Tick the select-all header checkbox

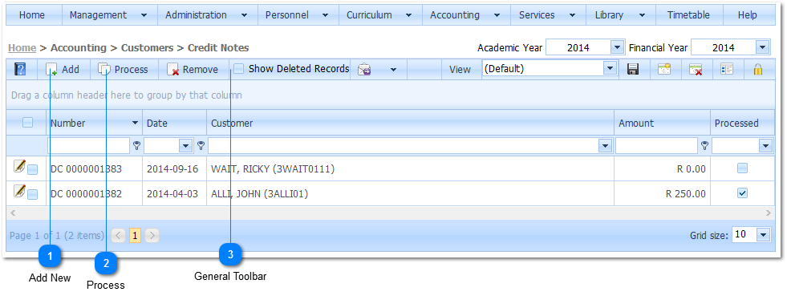[27, 123]
